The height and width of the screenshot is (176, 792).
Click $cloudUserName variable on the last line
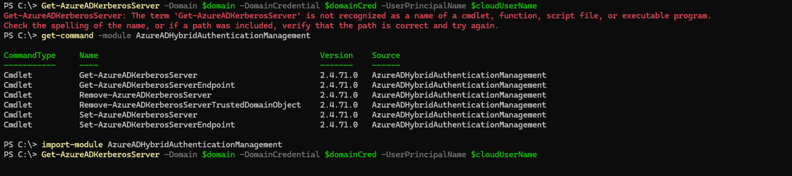click(x=504, y=155)
